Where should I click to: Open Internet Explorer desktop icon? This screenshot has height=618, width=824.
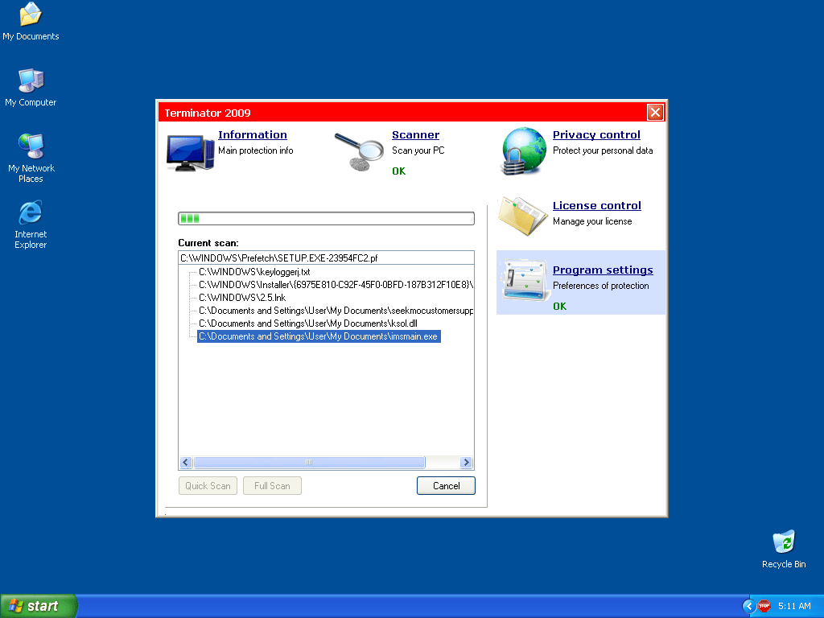click(x=31, y=213)
